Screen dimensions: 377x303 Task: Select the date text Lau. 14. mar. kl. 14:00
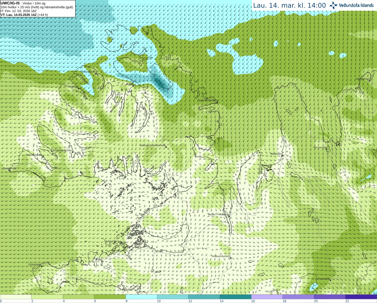[290, 6]
